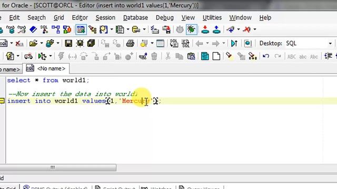This screenshot has height=189, width=337.
Task: Expand the Open file dropdown arrow
Action: (42, 44)
